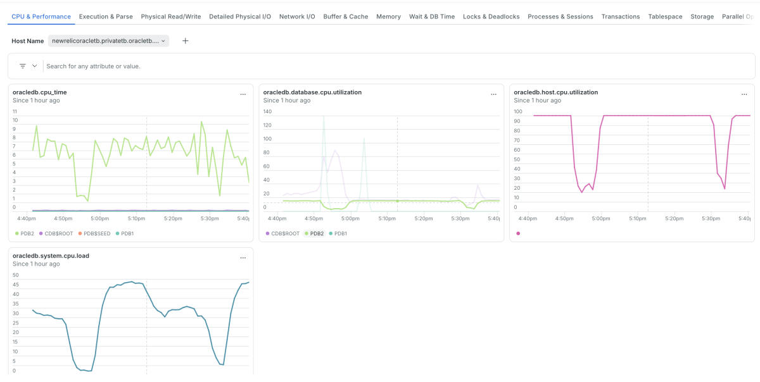Toggle PDB1 series in database cpu utilization legend

coord(337,233)
